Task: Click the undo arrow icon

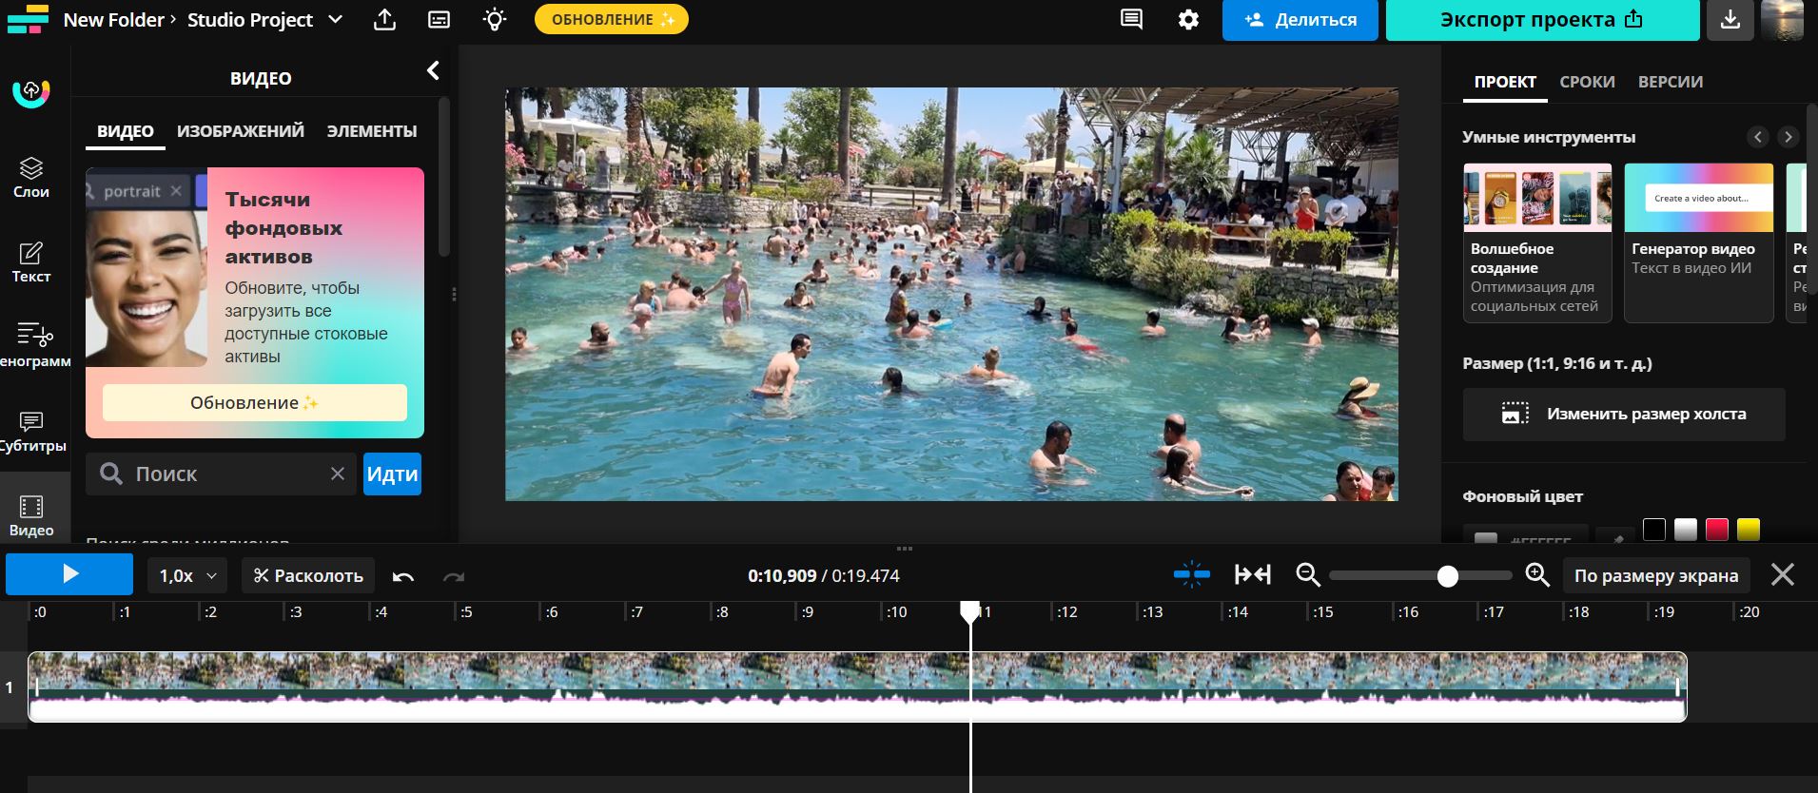Action: point(403,576)
